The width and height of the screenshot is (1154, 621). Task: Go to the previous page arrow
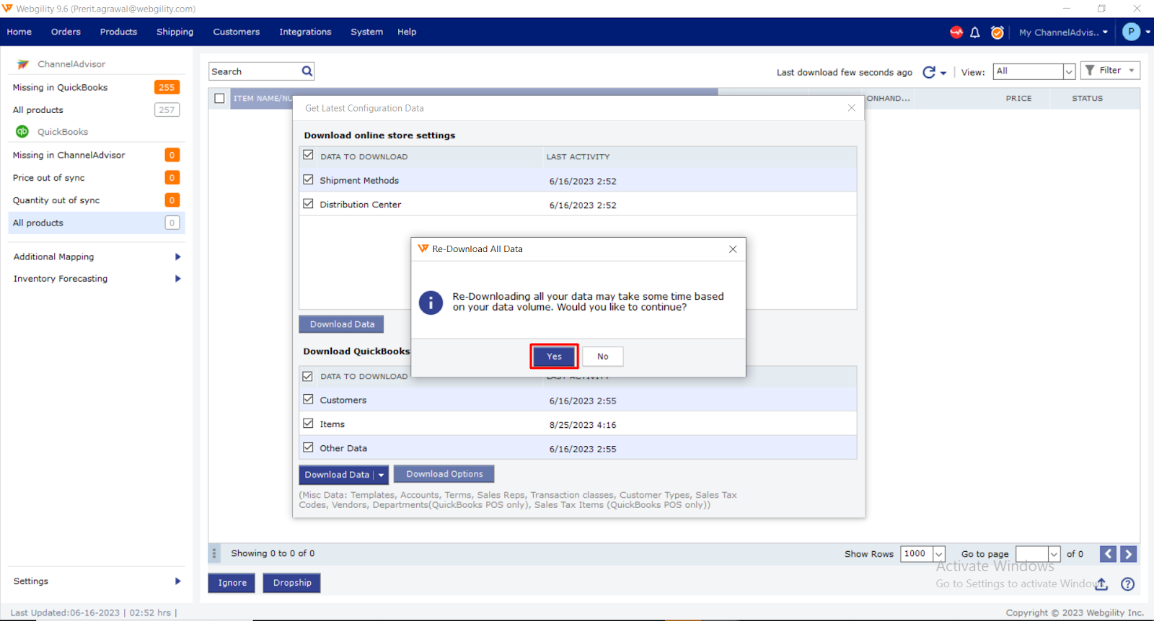(x=1109, y=554)
